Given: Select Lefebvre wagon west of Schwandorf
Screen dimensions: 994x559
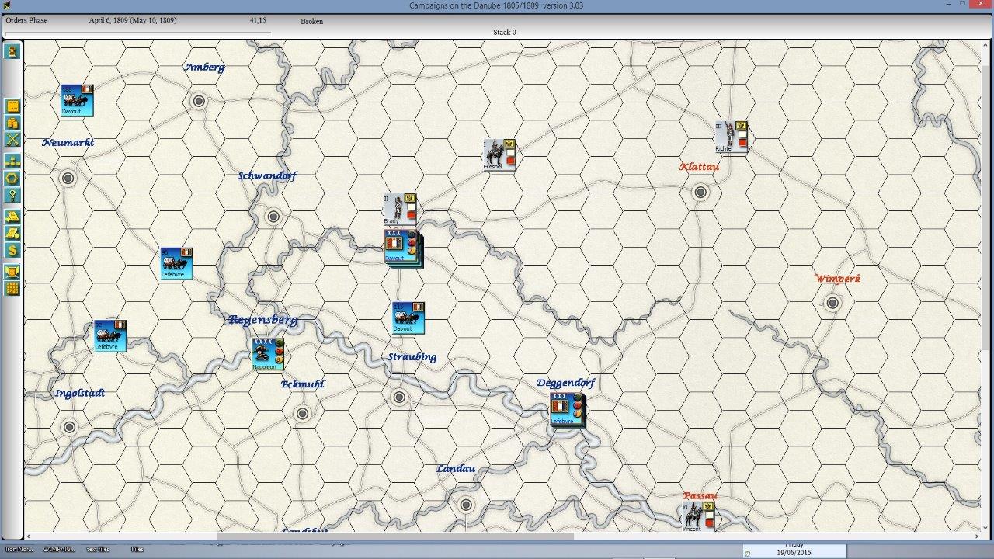Looking at the screenshot, I should point(176,263).
